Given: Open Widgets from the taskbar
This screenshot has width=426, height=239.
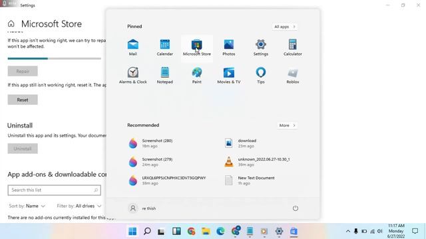Looking at the screenshot, I should click(x=176, y=231).
